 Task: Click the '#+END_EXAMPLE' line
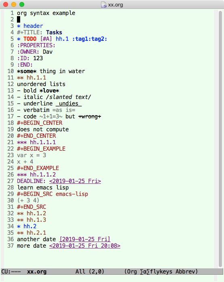pos(38,168)
